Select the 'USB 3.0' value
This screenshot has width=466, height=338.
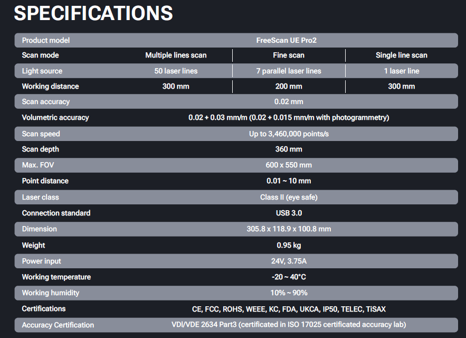tap(289, 213)
